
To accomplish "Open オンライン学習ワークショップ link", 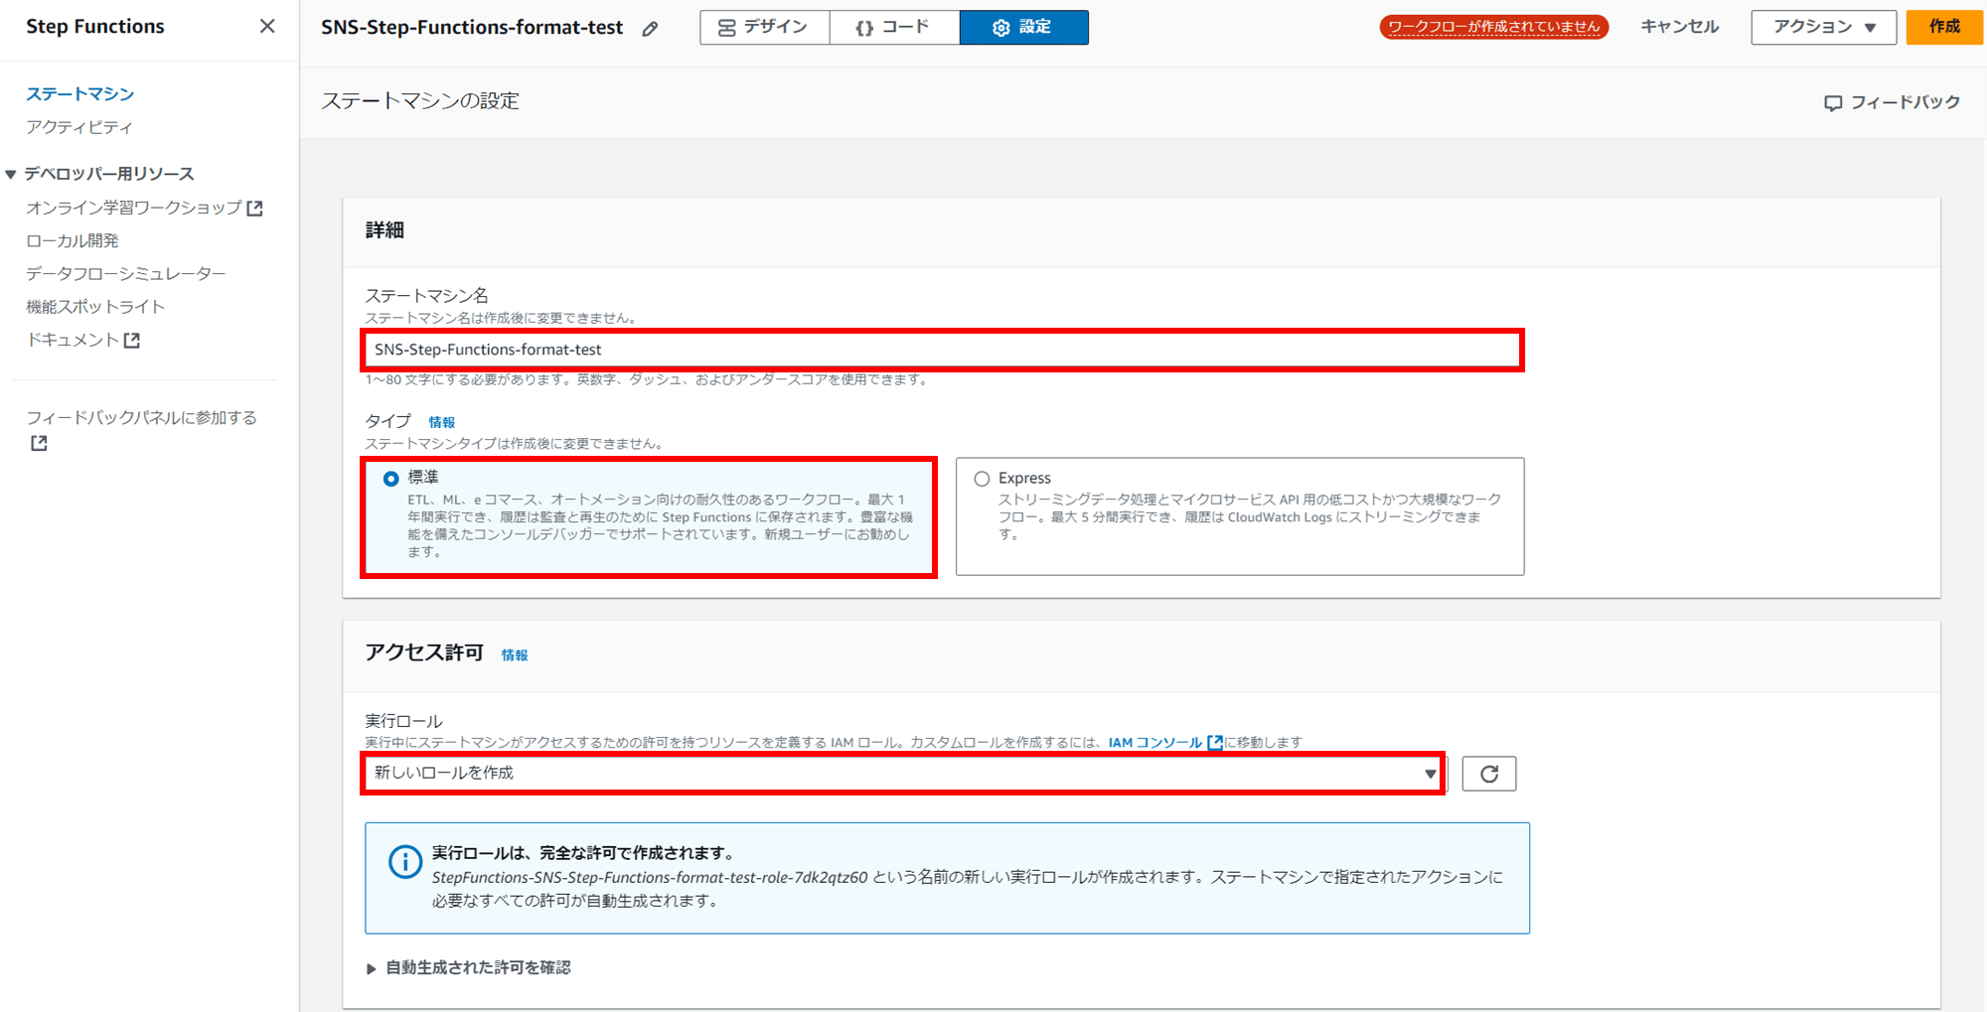I will coord(134,208).
